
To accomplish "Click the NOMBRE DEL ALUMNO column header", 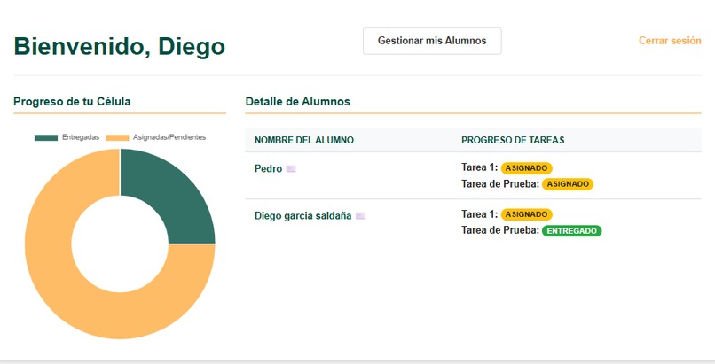I will coord(304,140).
